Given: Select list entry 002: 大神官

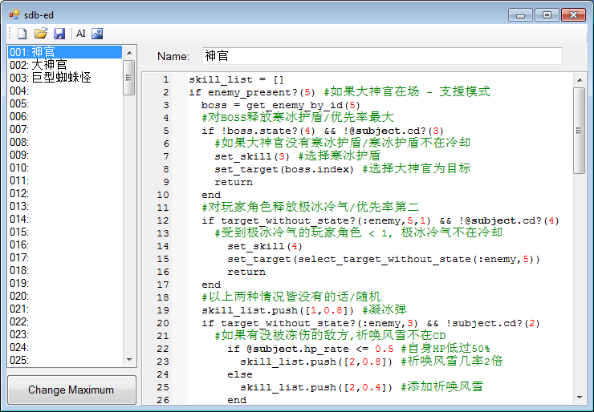Looking at the screenshot, I should tap(65, 65).
